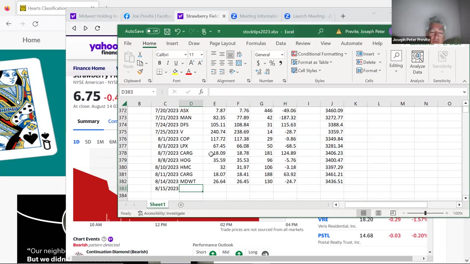Add a new sheet with plus icon

[x=181, y=205]
